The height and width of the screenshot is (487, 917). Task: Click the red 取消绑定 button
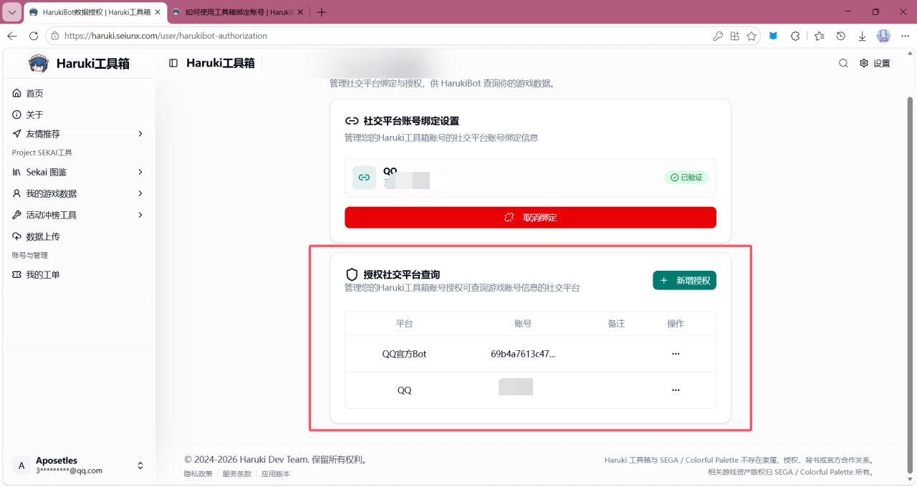click(530, 217)
